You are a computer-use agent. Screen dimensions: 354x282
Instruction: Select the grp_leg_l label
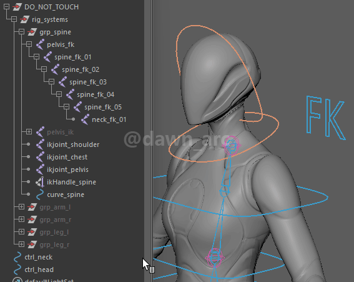click(54, 232)
